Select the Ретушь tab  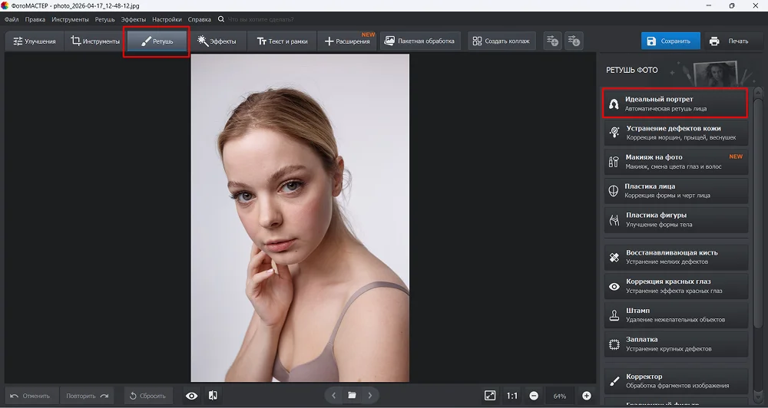click(157, 41)
